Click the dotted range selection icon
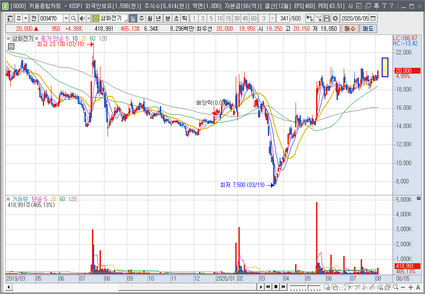 pos(342,287)
